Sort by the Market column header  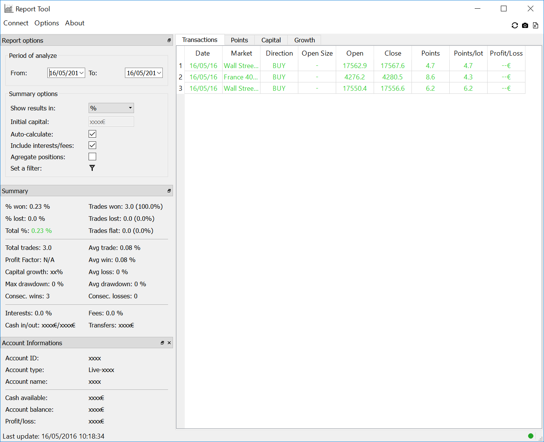[242, 53]
